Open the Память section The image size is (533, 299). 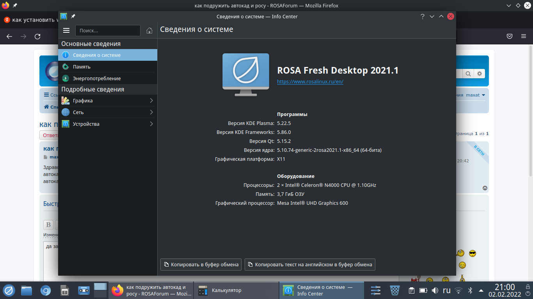108,67
